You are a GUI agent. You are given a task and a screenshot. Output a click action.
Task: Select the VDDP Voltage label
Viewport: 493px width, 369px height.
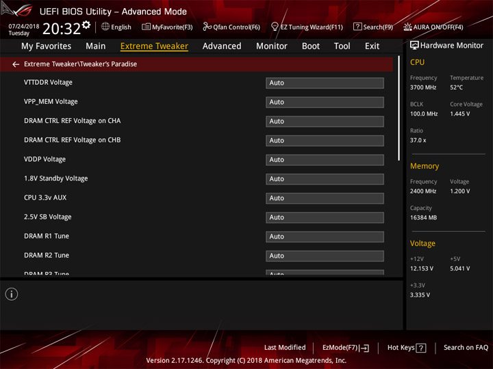45,159
